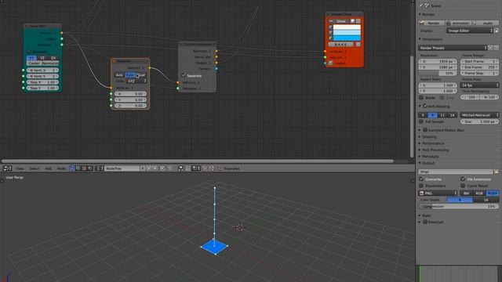
Task: Open Mitchell-Netravali filter dropdown
Action: tap(479, 115)
